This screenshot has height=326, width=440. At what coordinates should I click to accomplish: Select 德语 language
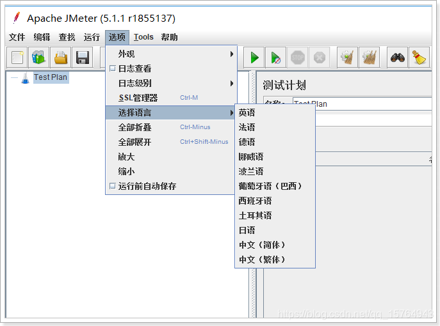pyautogui.click(x=275, y=142)
